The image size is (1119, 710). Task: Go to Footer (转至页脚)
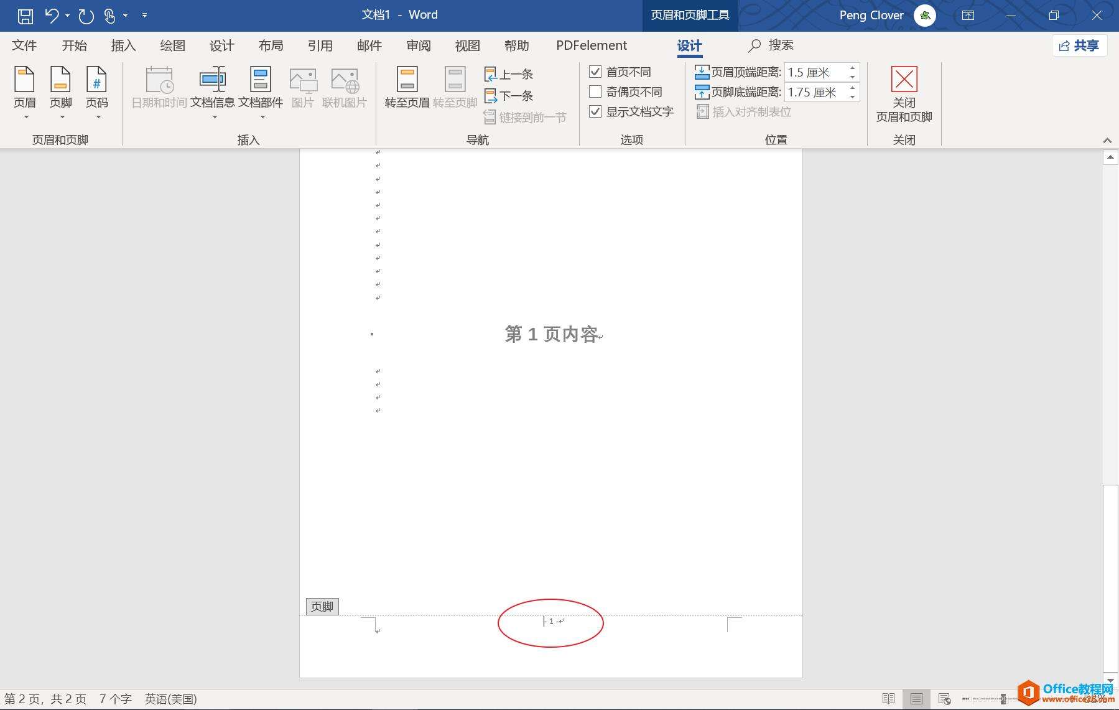[455, 88]
